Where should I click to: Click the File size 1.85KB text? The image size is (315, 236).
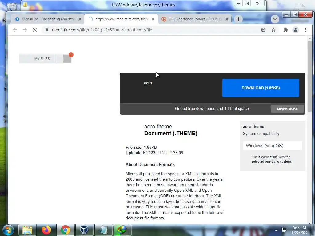pyautogui.click(x=141, y=147)
